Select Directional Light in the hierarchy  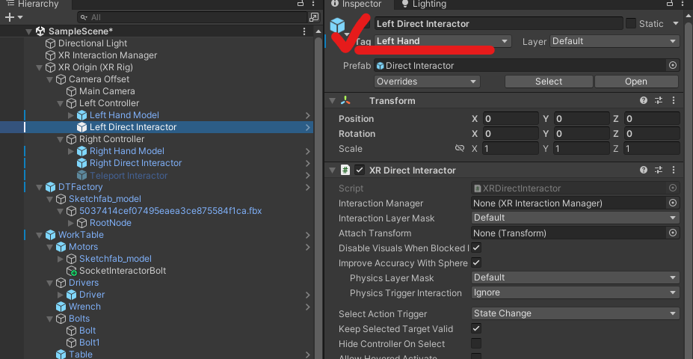click(93, 43)
